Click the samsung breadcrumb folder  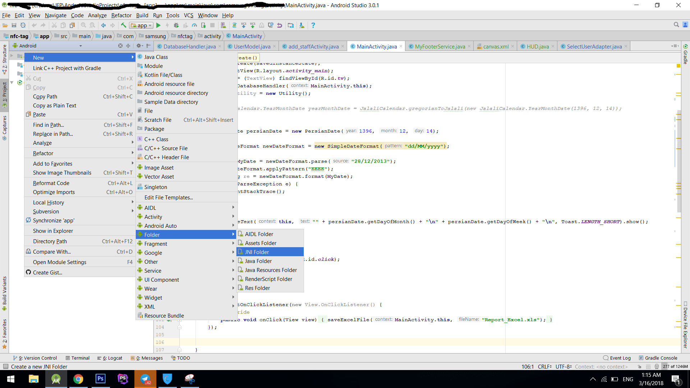click(x=152, y=36)
